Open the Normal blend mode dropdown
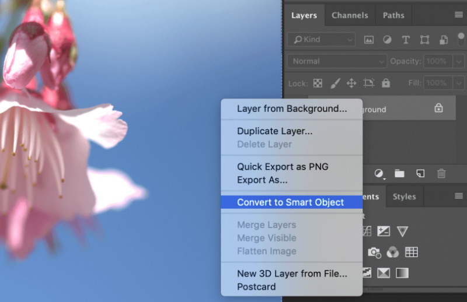The image size is (467, 302). tap(338, 61)
